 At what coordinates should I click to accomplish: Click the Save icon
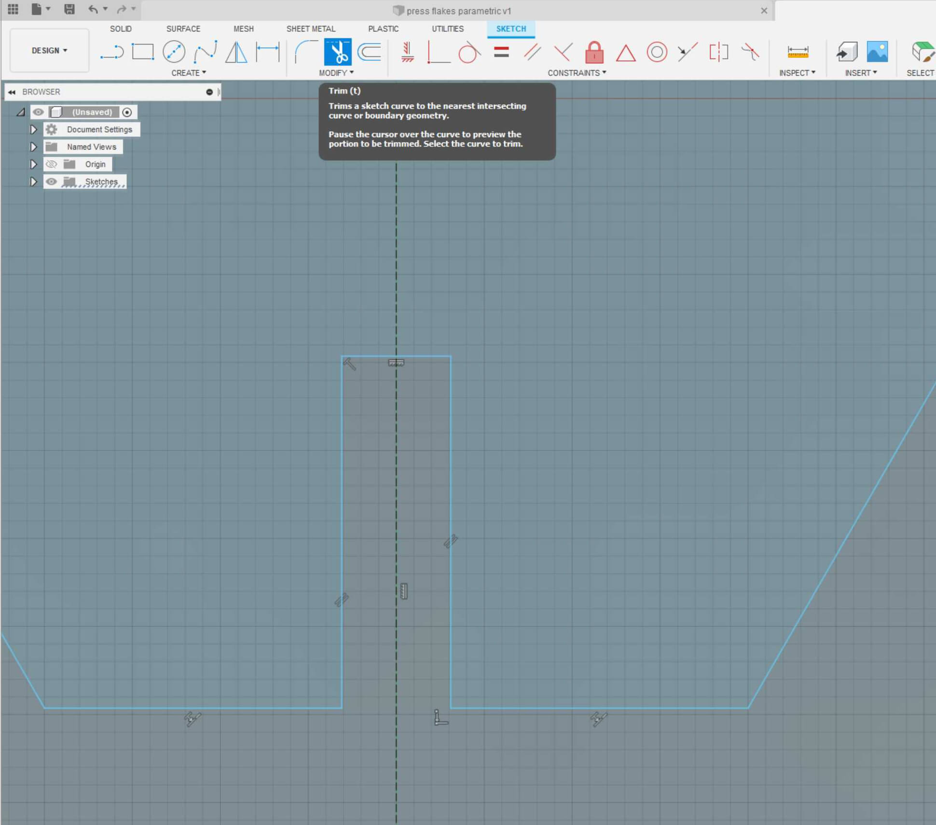69,9
